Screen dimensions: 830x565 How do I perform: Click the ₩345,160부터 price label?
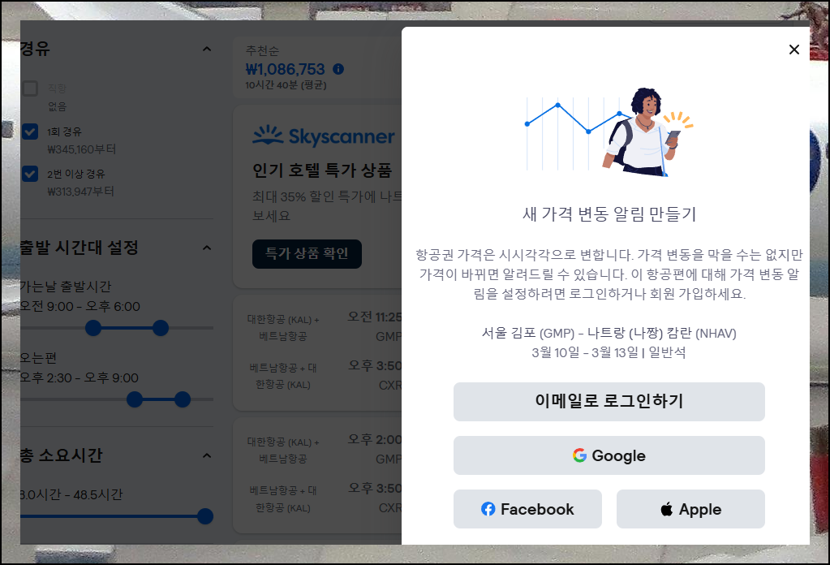pos(81,149)
